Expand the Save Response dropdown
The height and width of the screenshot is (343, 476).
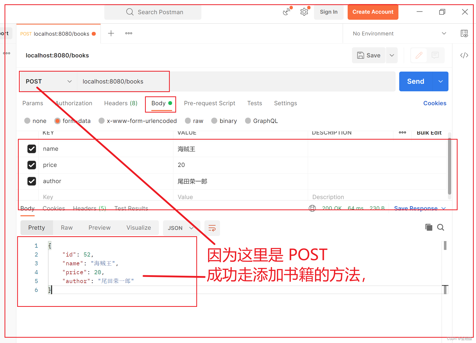[x=444, y=208]
